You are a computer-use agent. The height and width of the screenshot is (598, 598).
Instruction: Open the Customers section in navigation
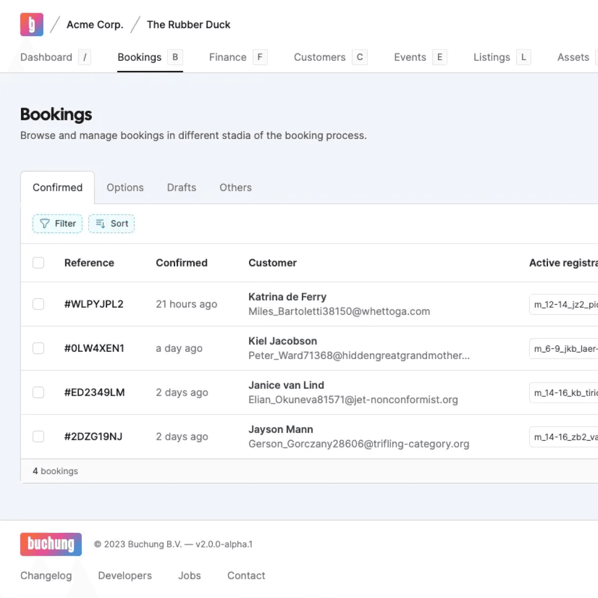(x=319, y=57)
